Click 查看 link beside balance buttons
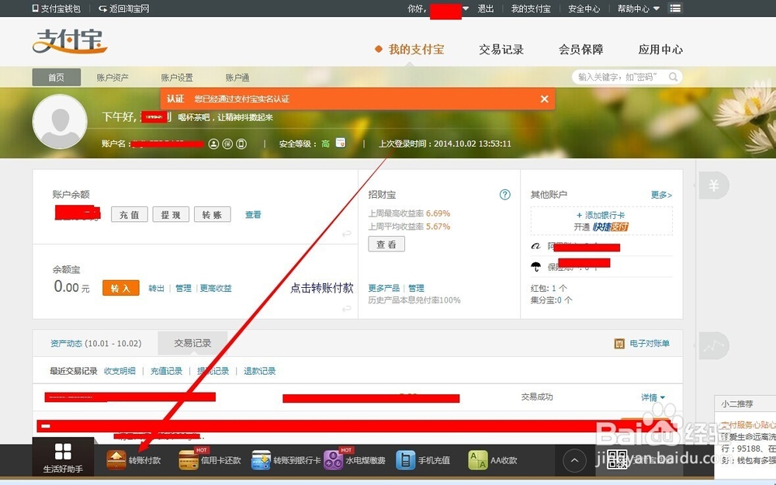 point(253,215)
